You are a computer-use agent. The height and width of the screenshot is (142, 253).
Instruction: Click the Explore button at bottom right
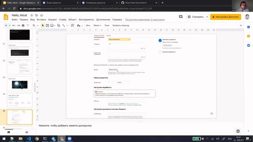(238, 131)
